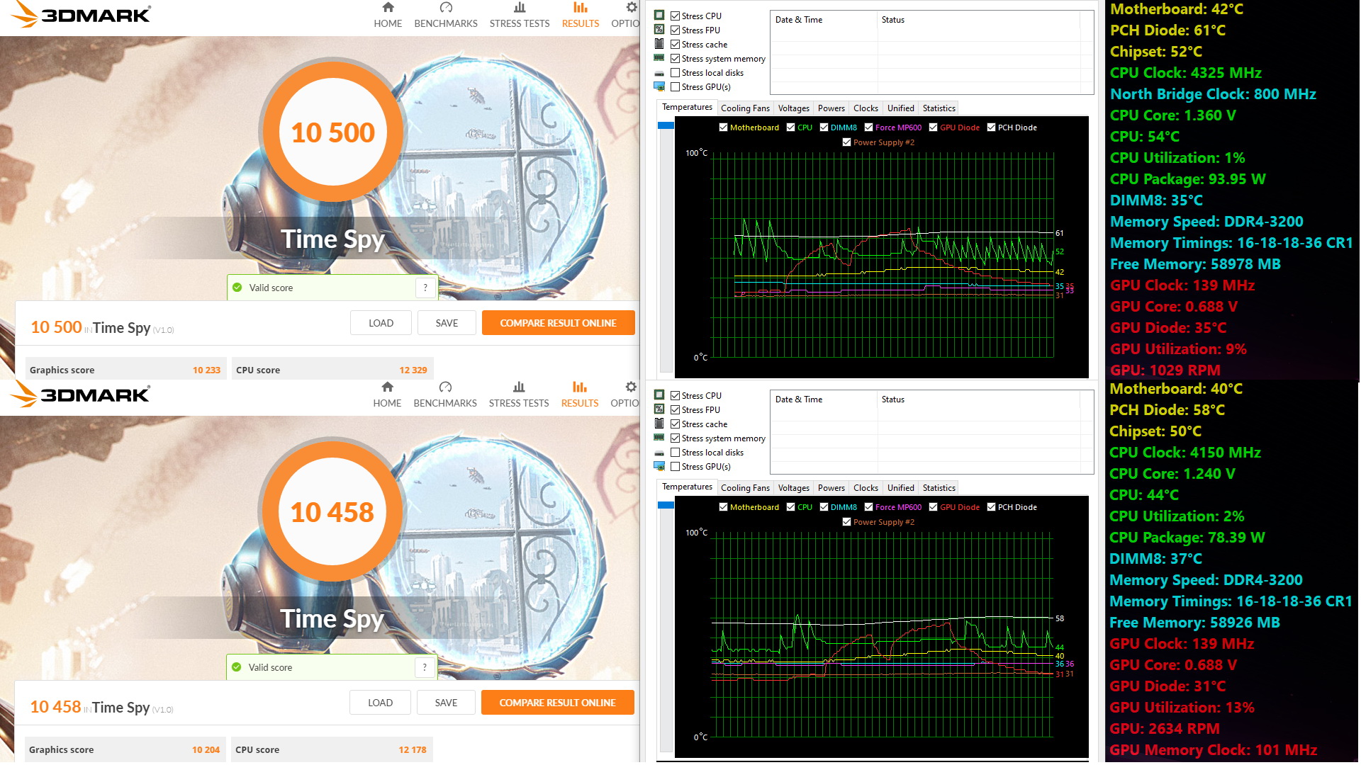Open the Powers tab in bottom HWMonitor
This screenshot has width=1361, height=765.
830,487
